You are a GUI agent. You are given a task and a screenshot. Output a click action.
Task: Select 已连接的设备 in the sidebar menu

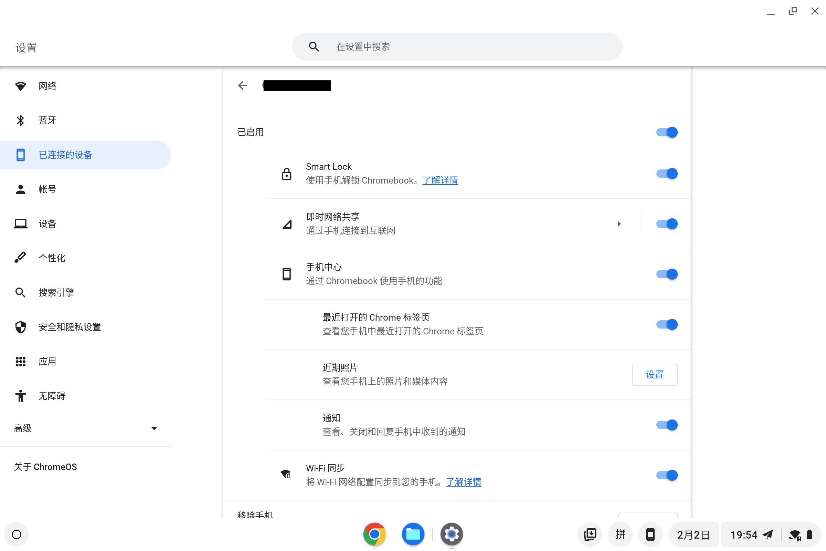point(65,155)
